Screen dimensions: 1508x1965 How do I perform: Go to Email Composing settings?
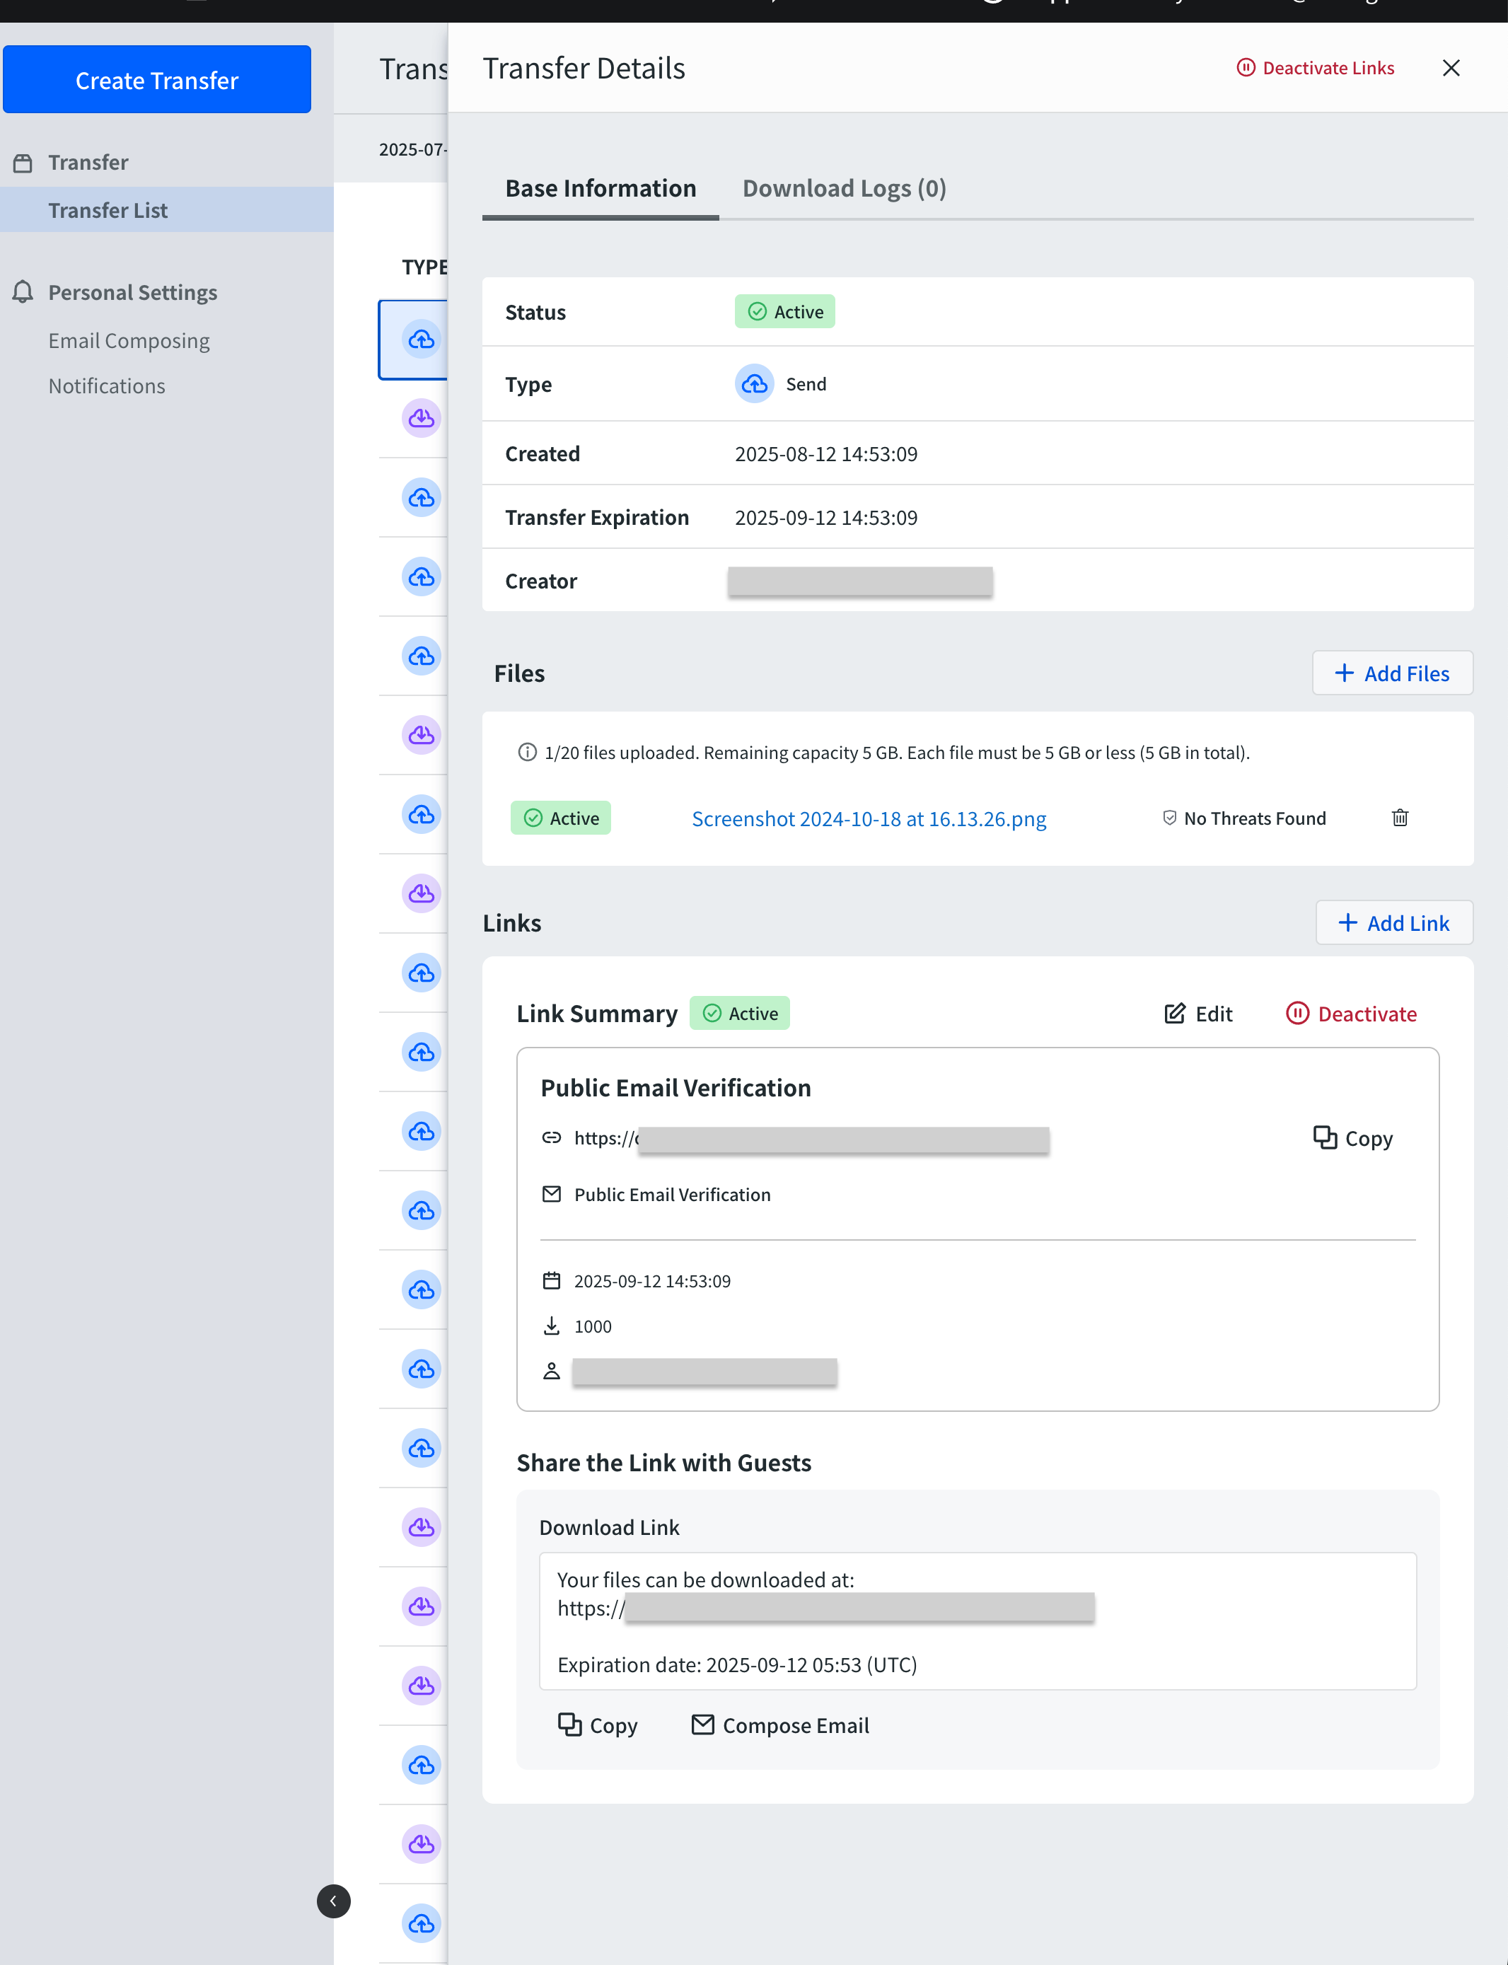click(128, 340)
